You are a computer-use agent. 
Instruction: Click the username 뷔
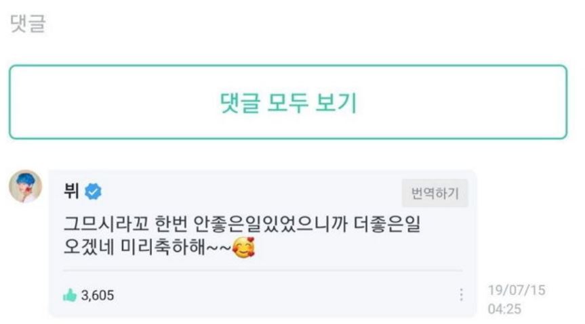coord(70,193)
